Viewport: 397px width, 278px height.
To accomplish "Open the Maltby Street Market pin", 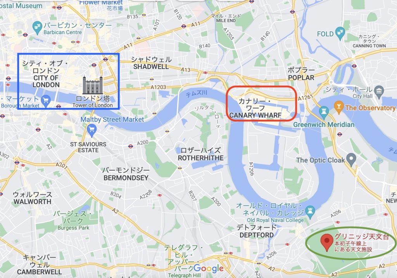I will 91,130.
